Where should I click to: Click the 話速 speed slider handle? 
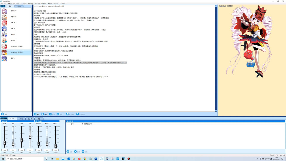coord(13,144)
